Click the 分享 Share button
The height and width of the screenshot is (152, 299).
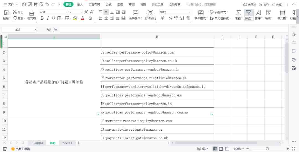pyautogui.click(x=277, y=4)
